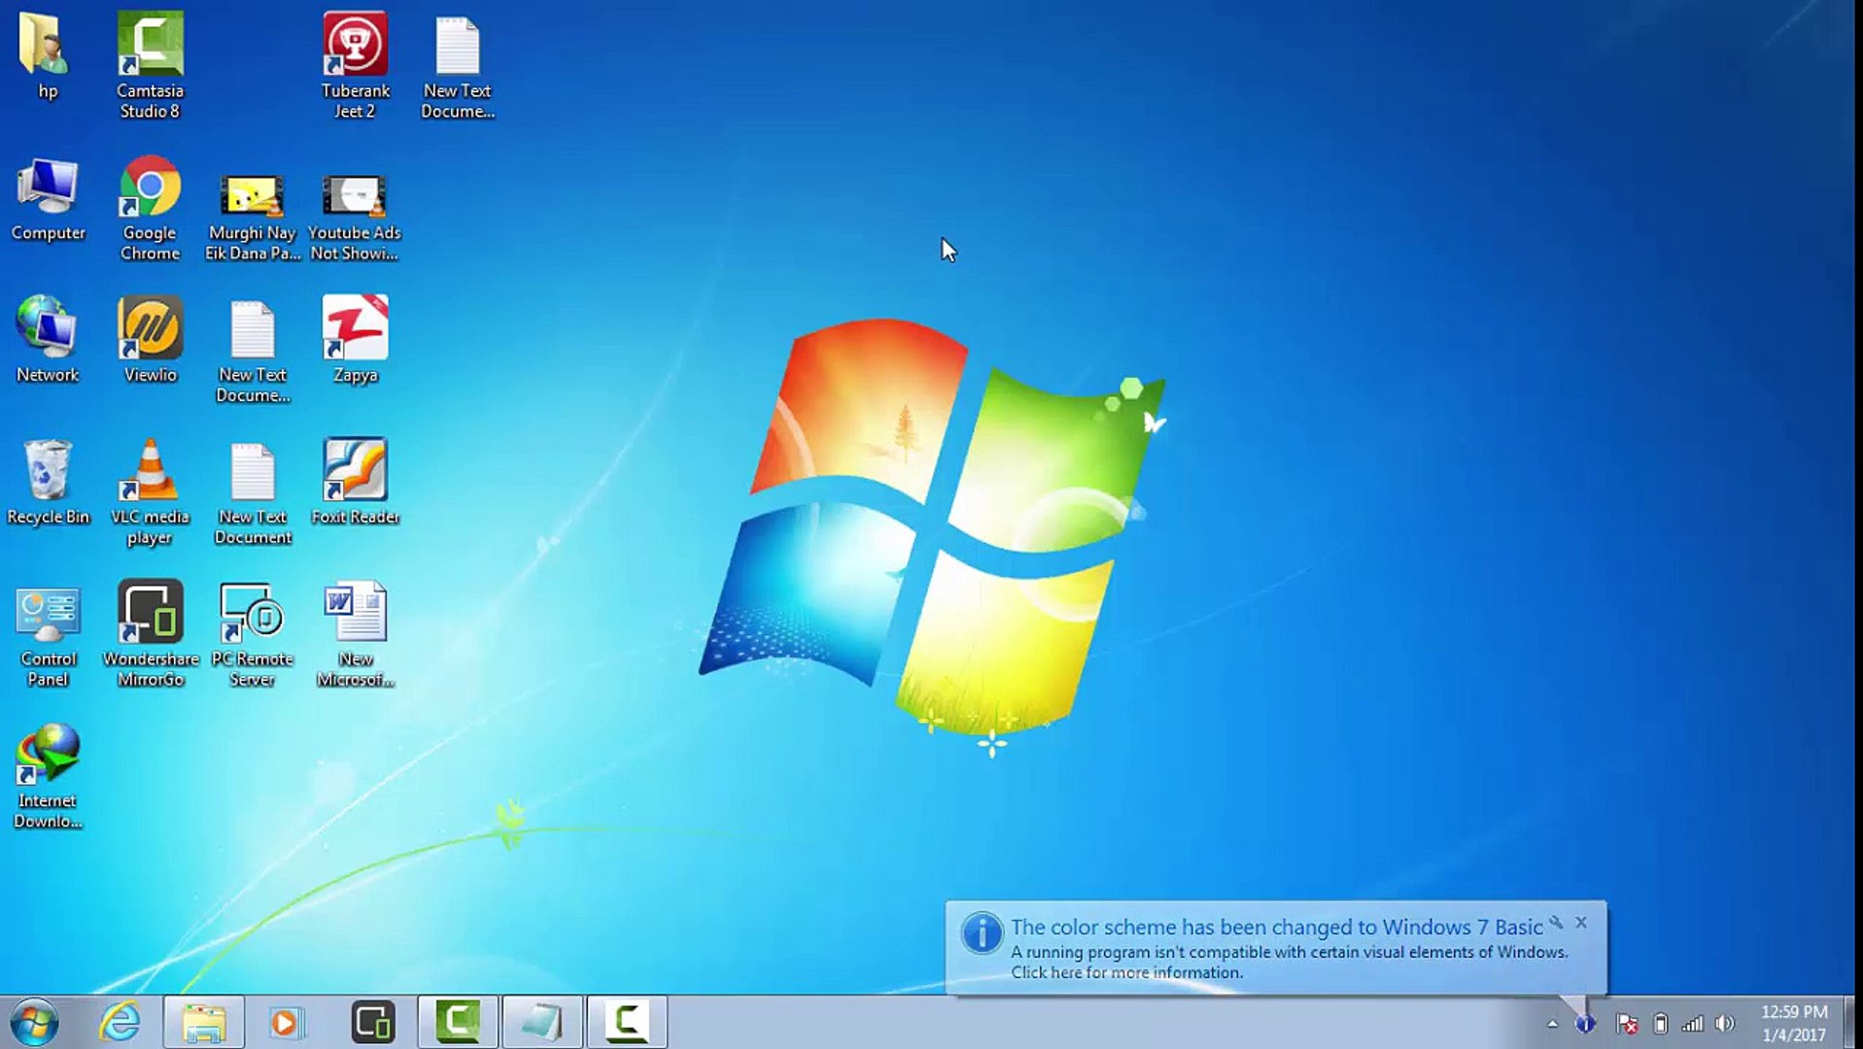Select the Computer desktop icon
This screenshot has width=1863, height=1049.
(x=48, y=199)
